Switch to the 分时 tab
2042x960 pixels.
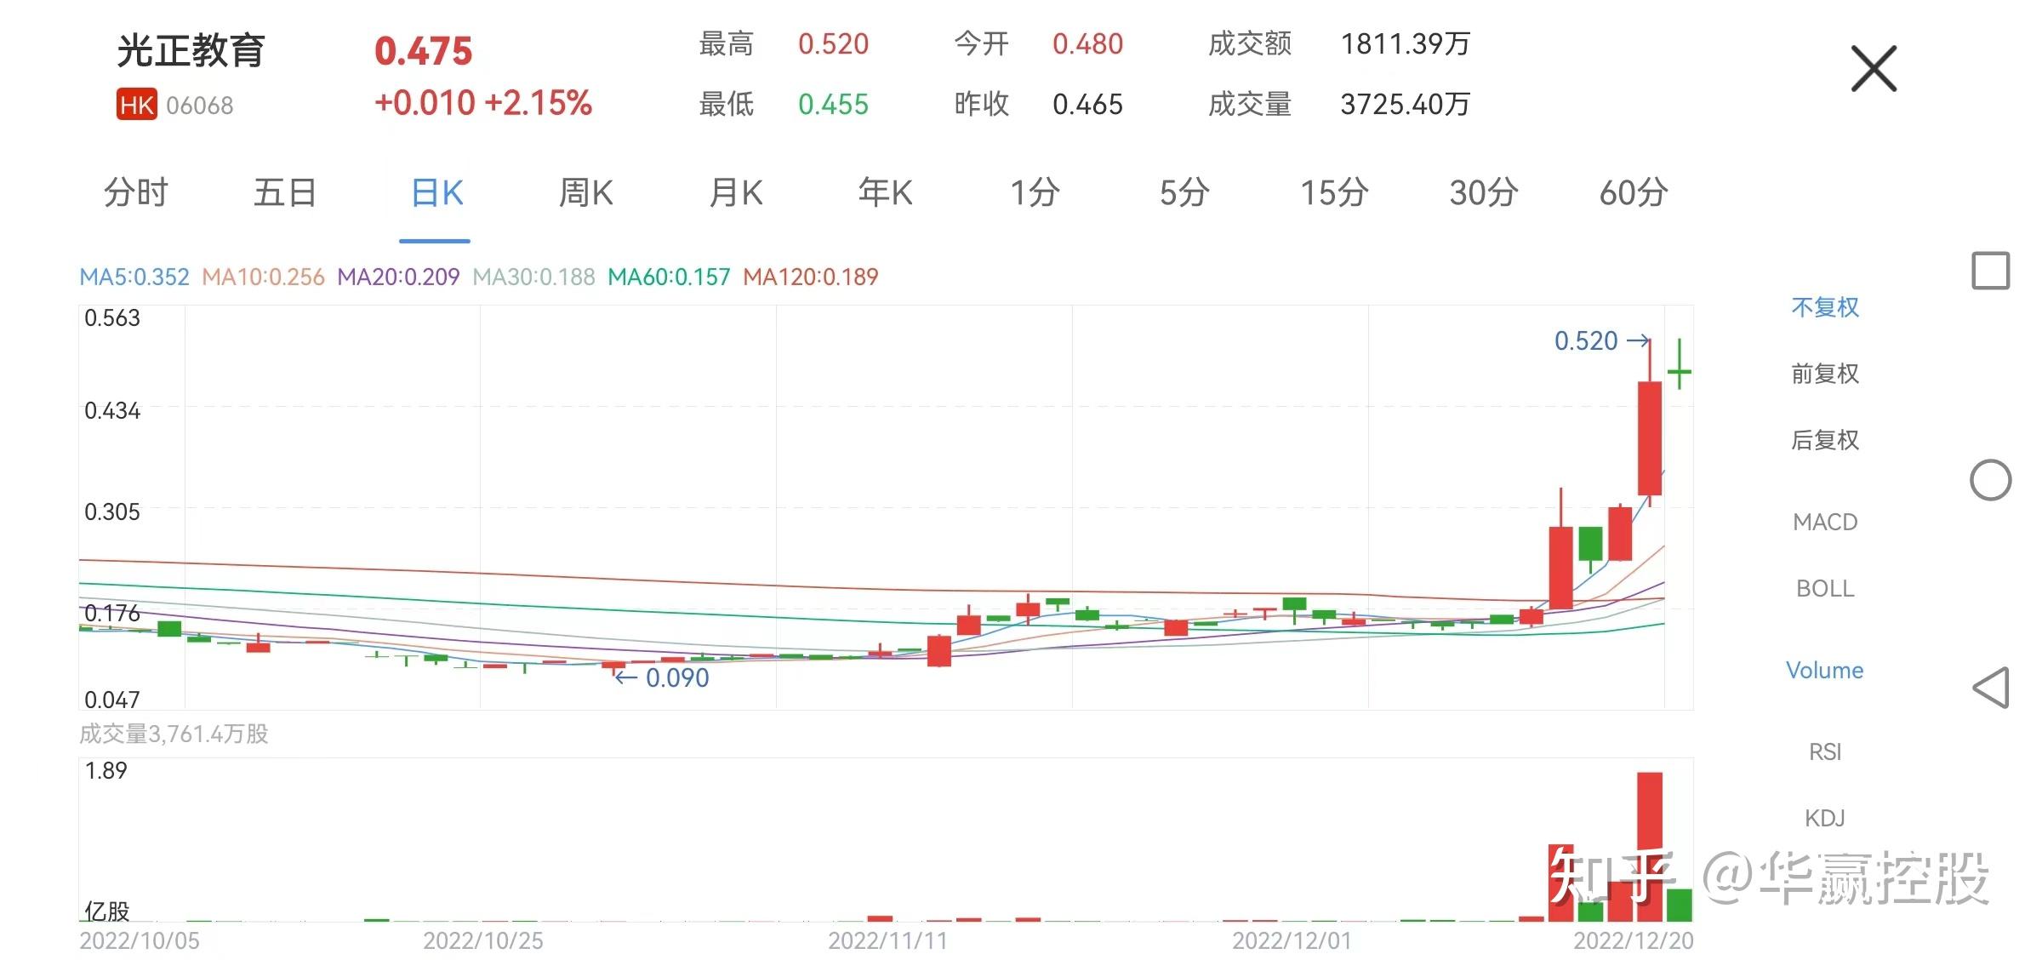click(136, 193)
